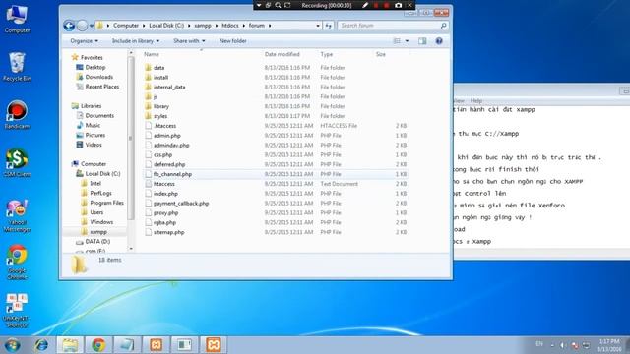
Task: Open the data folder icon
Action: pos(148,68)
